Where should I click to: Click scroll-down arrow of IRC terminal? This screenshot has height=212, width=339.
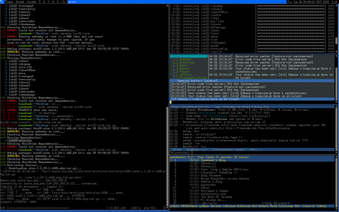coord(336,152)
